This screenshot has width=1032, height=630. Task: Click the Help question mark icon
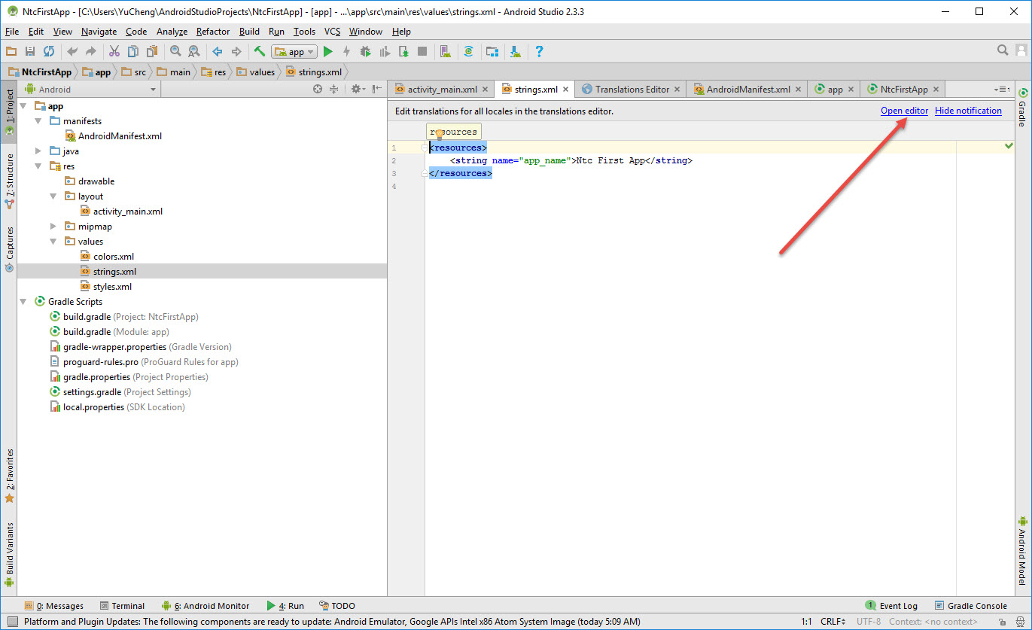point(539,51)
